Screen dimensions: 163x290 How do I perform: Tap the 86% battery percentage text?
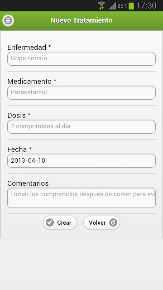122,6
